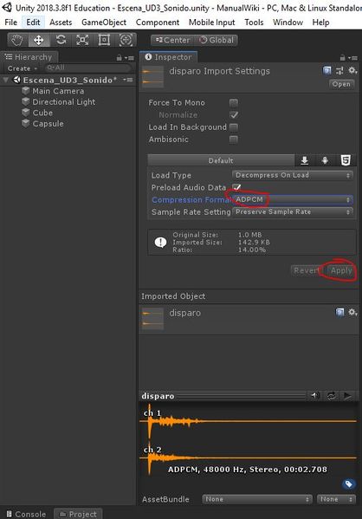Viewport: 362px width, 519px height.
Task: Open the Hierarchy Create dropdown
Action: coord(23,68)
